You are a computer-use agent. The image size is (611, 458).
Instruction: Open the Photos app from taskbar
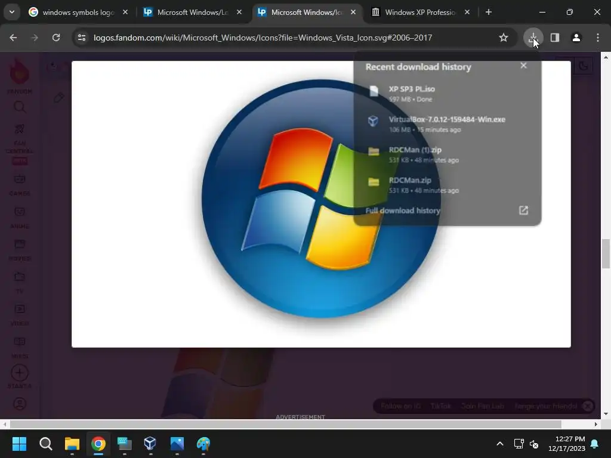(x=177, y=444)
